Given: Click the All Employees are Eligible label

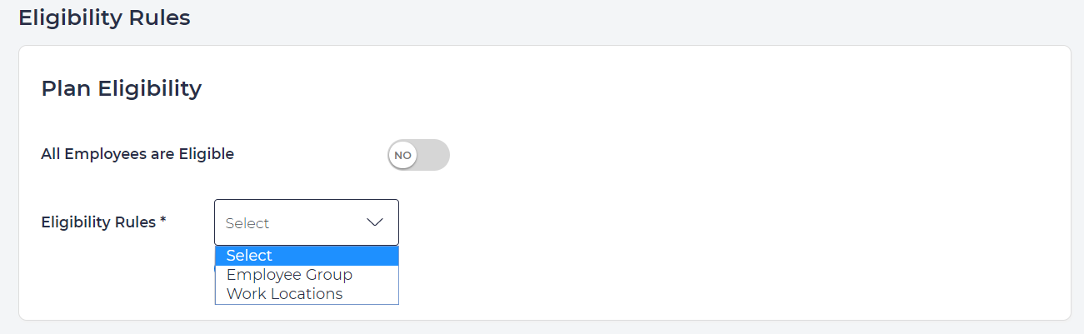Looking at the screenshot, I should [137, 154].
